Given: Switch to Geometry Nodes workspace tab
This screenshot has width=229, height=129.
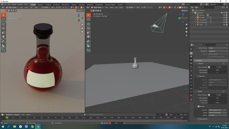Looking at the screenshot, I should point(110,5).
